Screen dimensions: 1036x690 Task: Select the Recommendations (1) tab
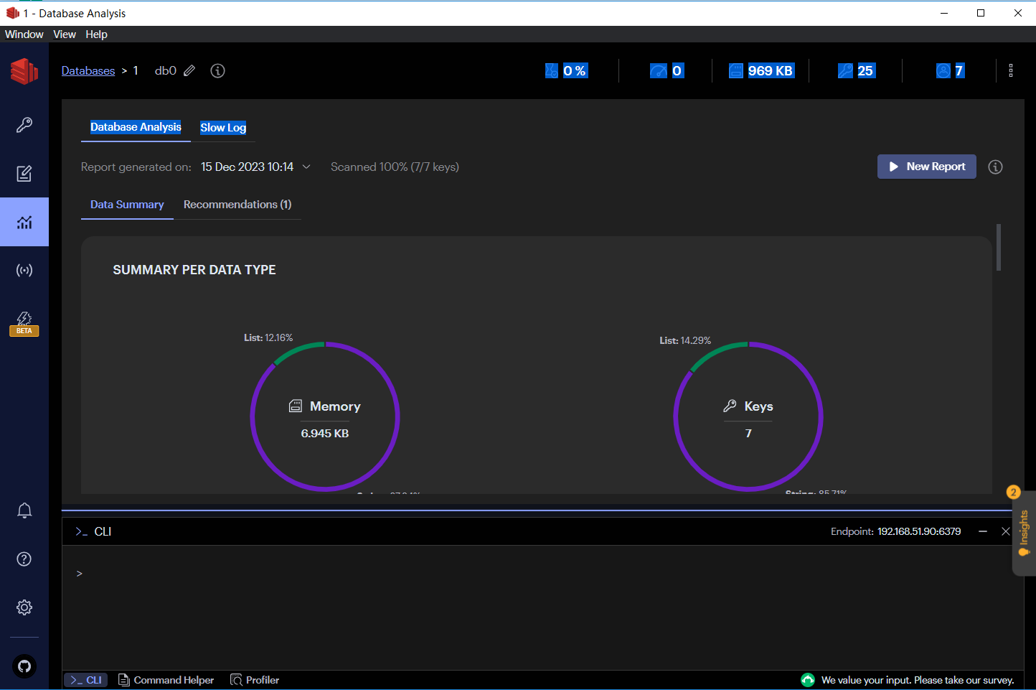click(237, 205)
